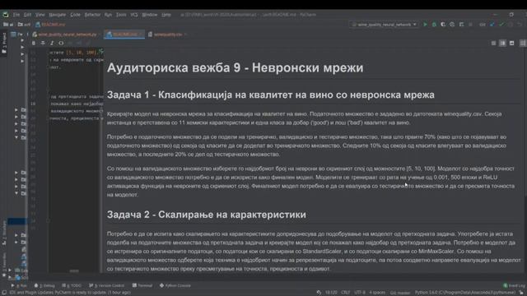Click the concurrency diagram icon
Viewport: 527px width, 296px height.
(461, 25)
